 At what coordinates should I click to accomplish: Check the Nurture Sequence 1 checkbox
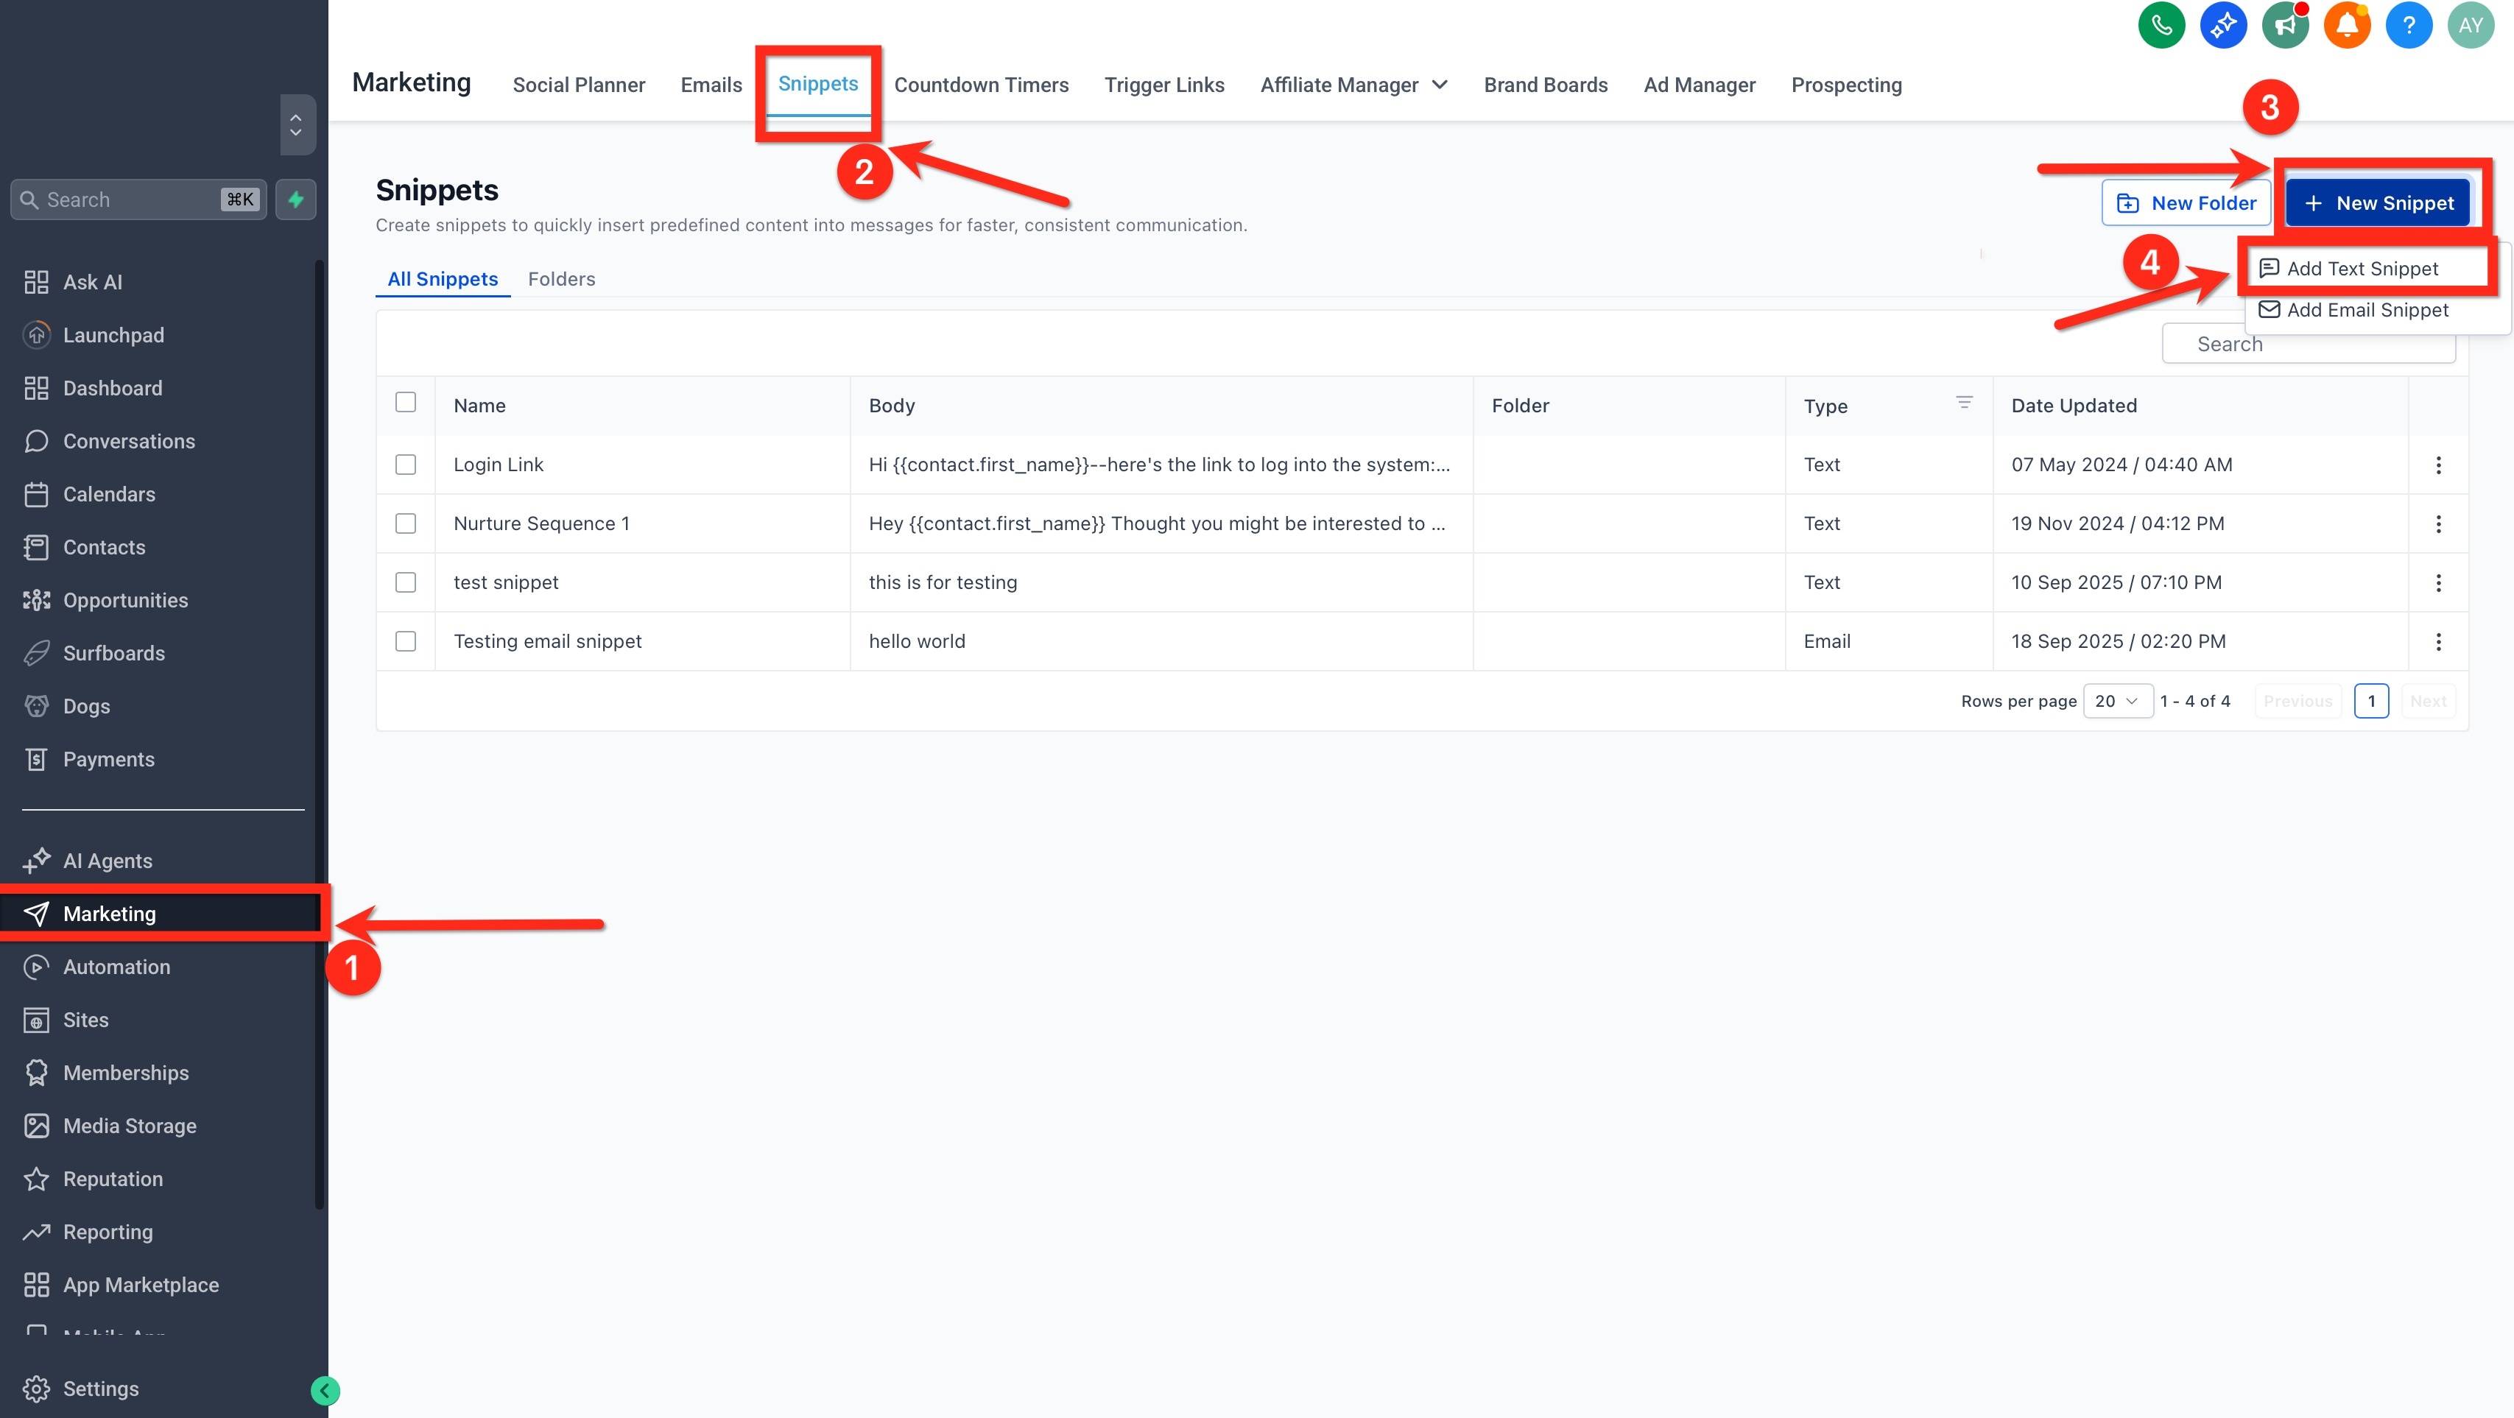pos(406,524)
